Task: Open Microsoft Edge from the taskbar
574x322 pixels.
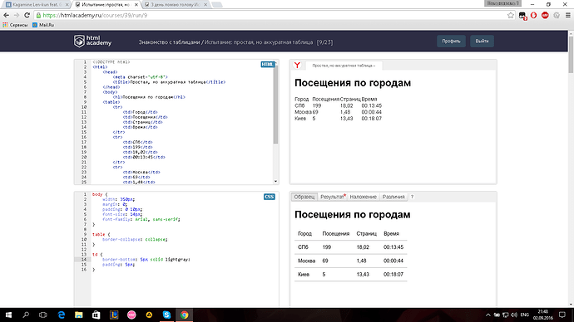Action: tap(61, 315)
